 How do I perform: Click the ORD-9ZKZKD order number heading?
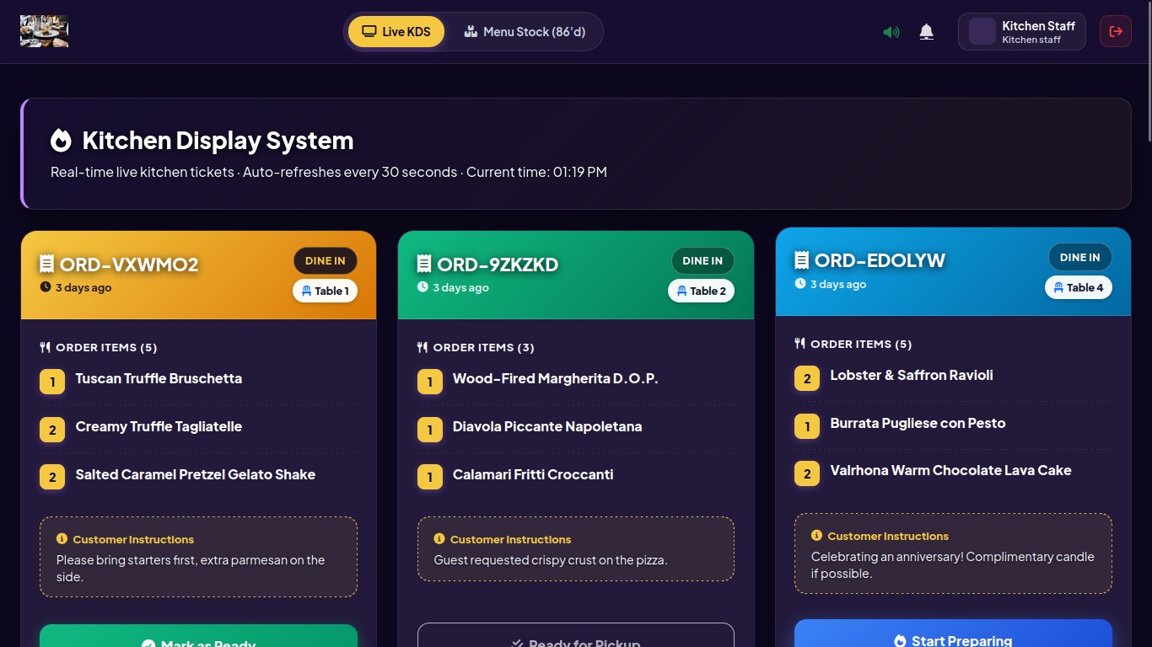[x=498, y=265]
